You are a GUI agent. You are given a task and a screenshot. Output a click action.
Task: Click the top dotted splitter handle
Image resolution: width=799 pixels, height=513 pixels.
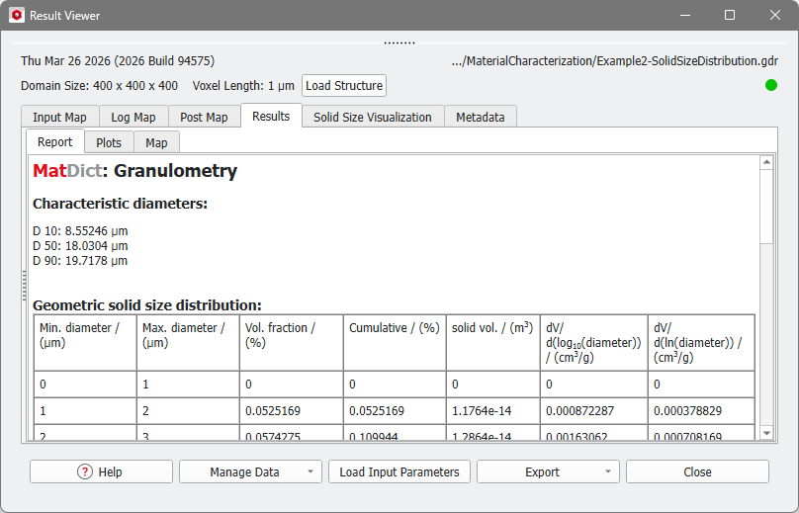(399, 43)
